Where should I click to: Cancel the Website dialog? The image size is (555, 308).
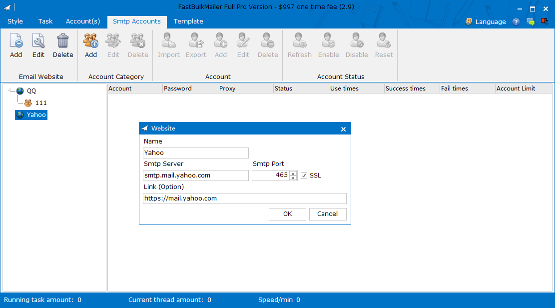[x=327, y=214]
